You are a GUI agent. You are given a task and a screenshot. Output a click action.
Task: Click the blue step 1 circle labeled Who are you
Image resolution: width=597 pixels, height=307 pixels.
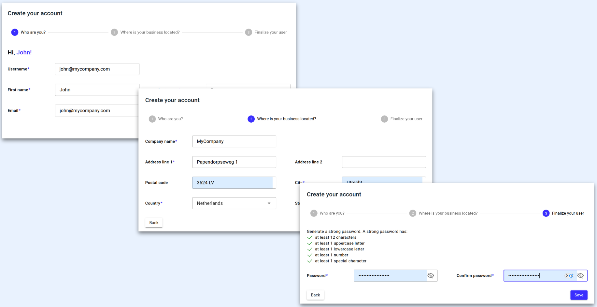click(14, 32)
